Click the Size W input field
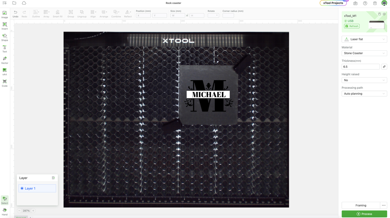This screenshot has height=218, width=390. point(178,16)
